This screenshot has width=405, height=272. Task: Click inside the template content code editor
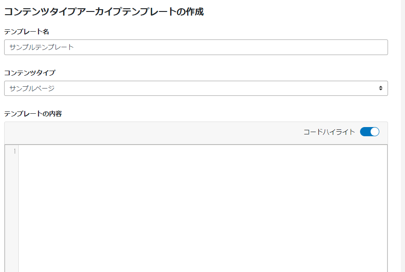(203, 208)
